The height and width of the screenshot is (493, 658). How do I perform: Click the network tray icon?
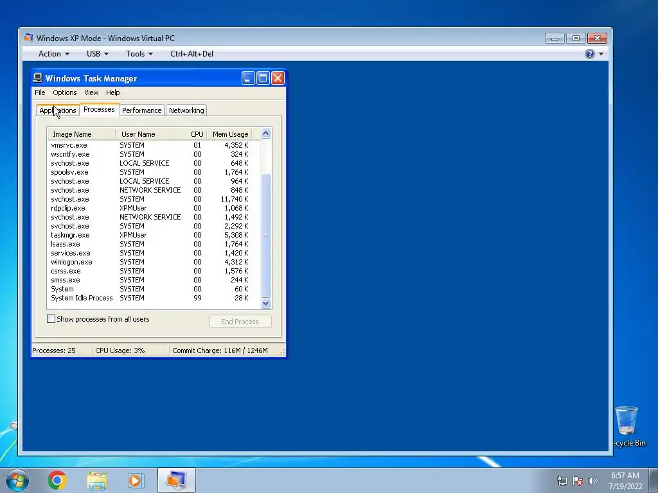562,480
